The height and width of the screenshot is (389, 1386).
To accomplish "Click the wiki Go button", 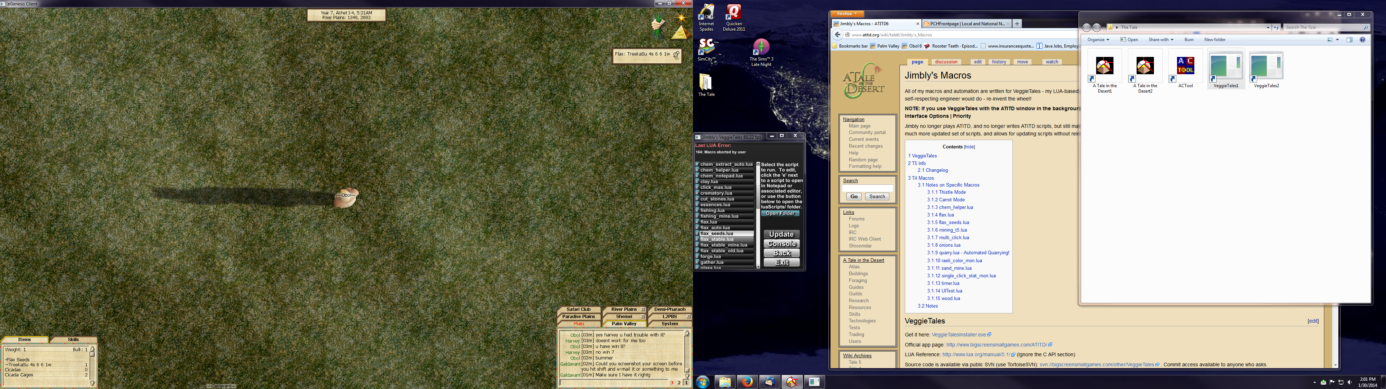I will pos(854,197).
